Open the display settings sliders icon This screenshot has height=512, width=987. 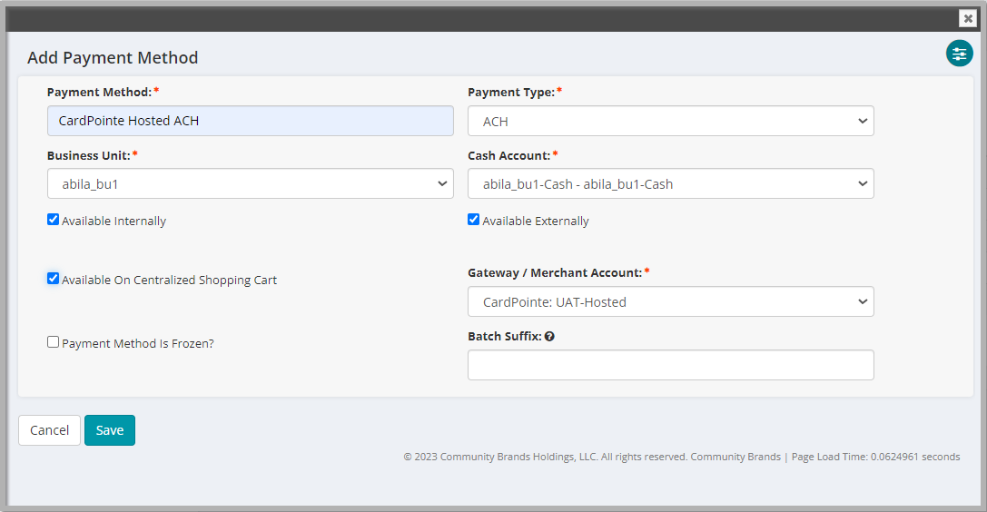[x=959, y=54]
